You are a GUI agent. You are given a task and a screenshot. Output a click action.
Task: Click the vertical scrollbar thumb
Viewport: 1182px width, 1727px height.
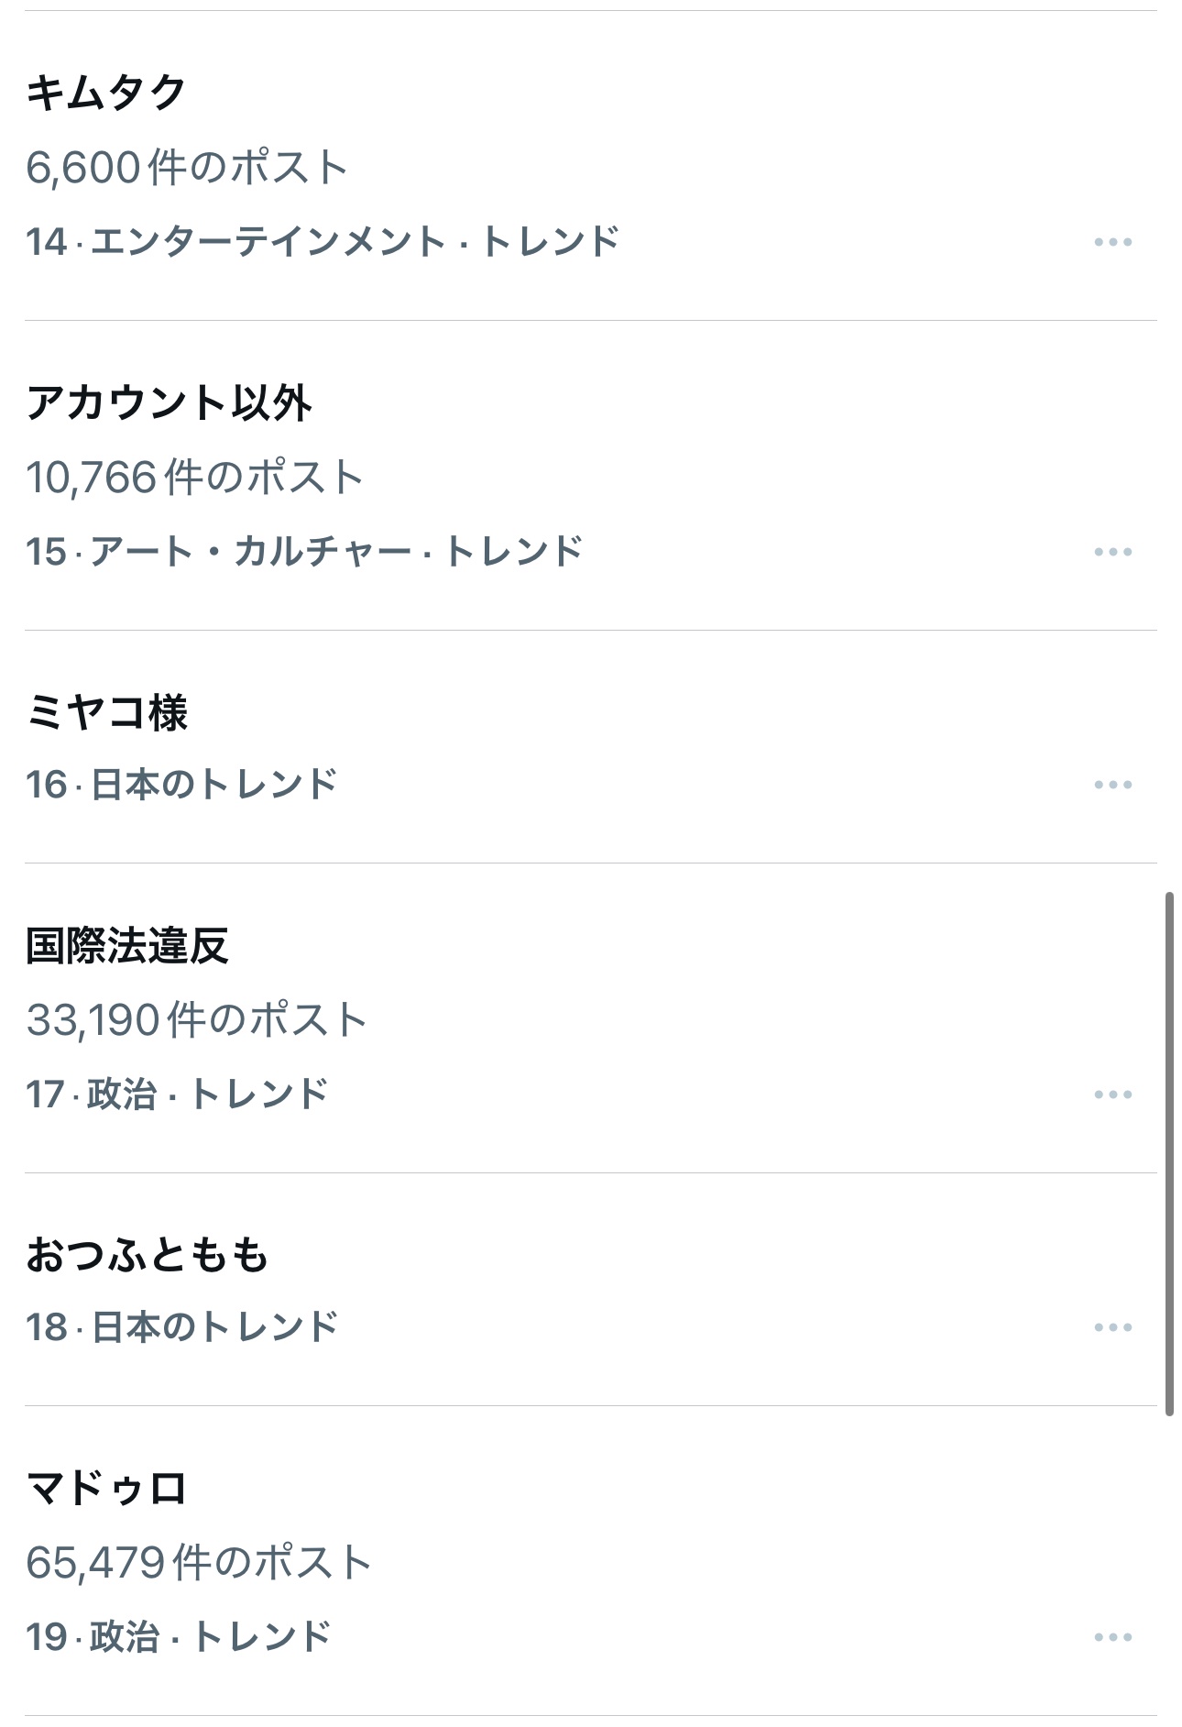(x=1169, y=1153)
